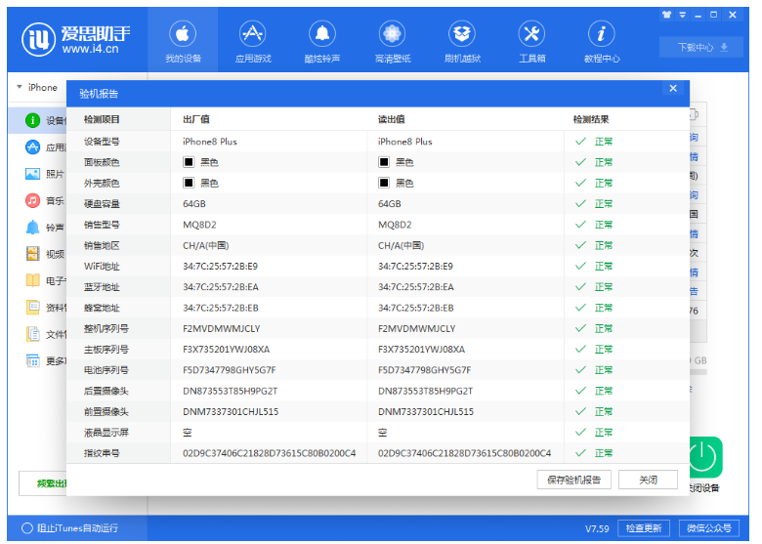Select the music icon in the sidebar
Image resolution: width=762 pixels, height=544 pixels.
[x=32, y=201]
